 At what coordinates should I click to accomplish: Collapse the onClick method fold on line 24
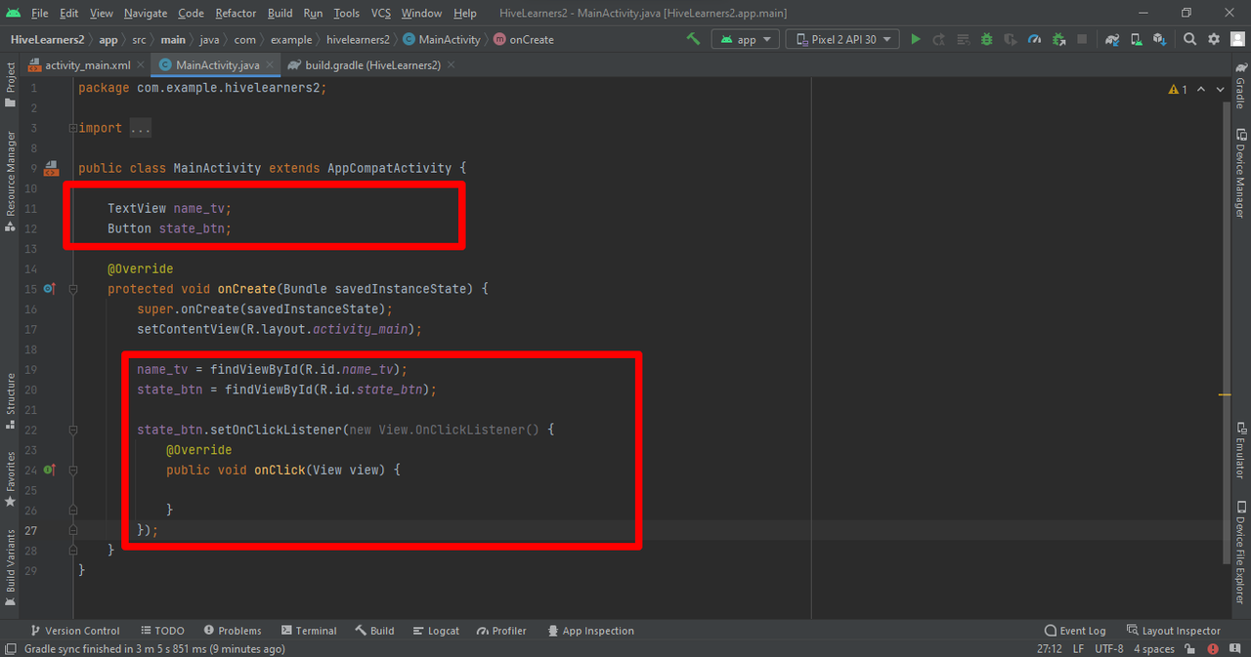[73, 471]
